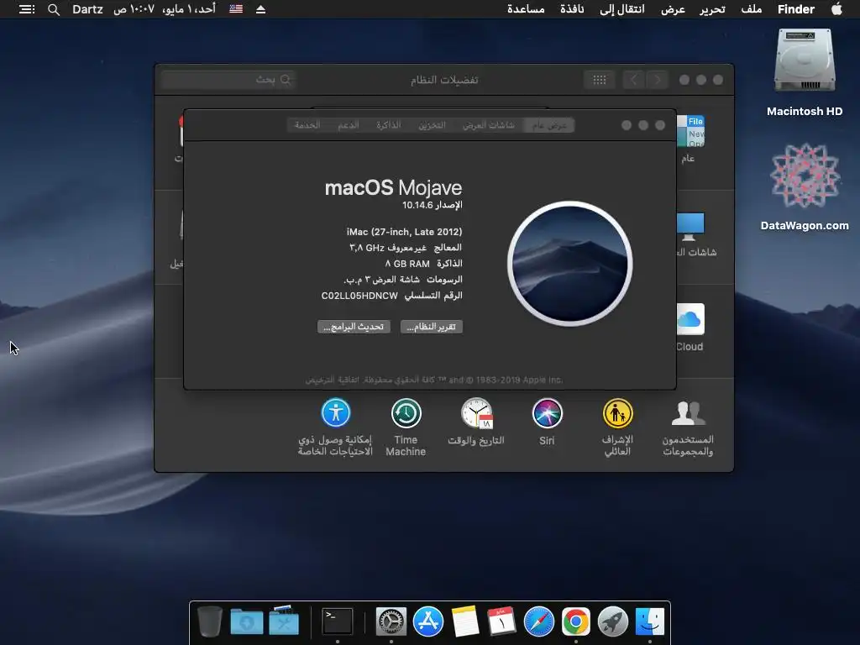
Task: Open General preferences icon
Action: [x=690, y=131]
